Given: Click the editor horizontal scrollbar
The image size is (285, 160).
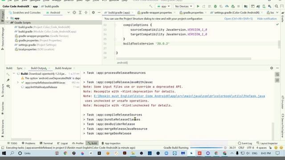Looking at the screenshot, I should (183, 59).
